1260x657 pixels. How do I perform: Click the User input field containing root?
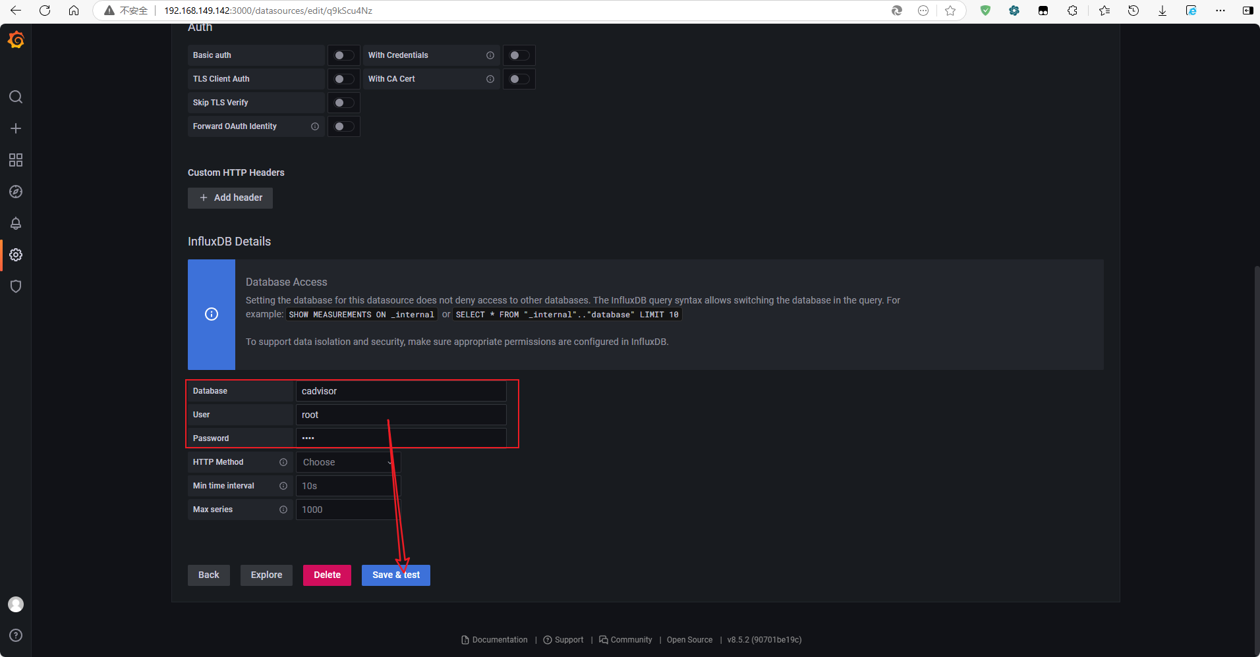tap(401, 415)
